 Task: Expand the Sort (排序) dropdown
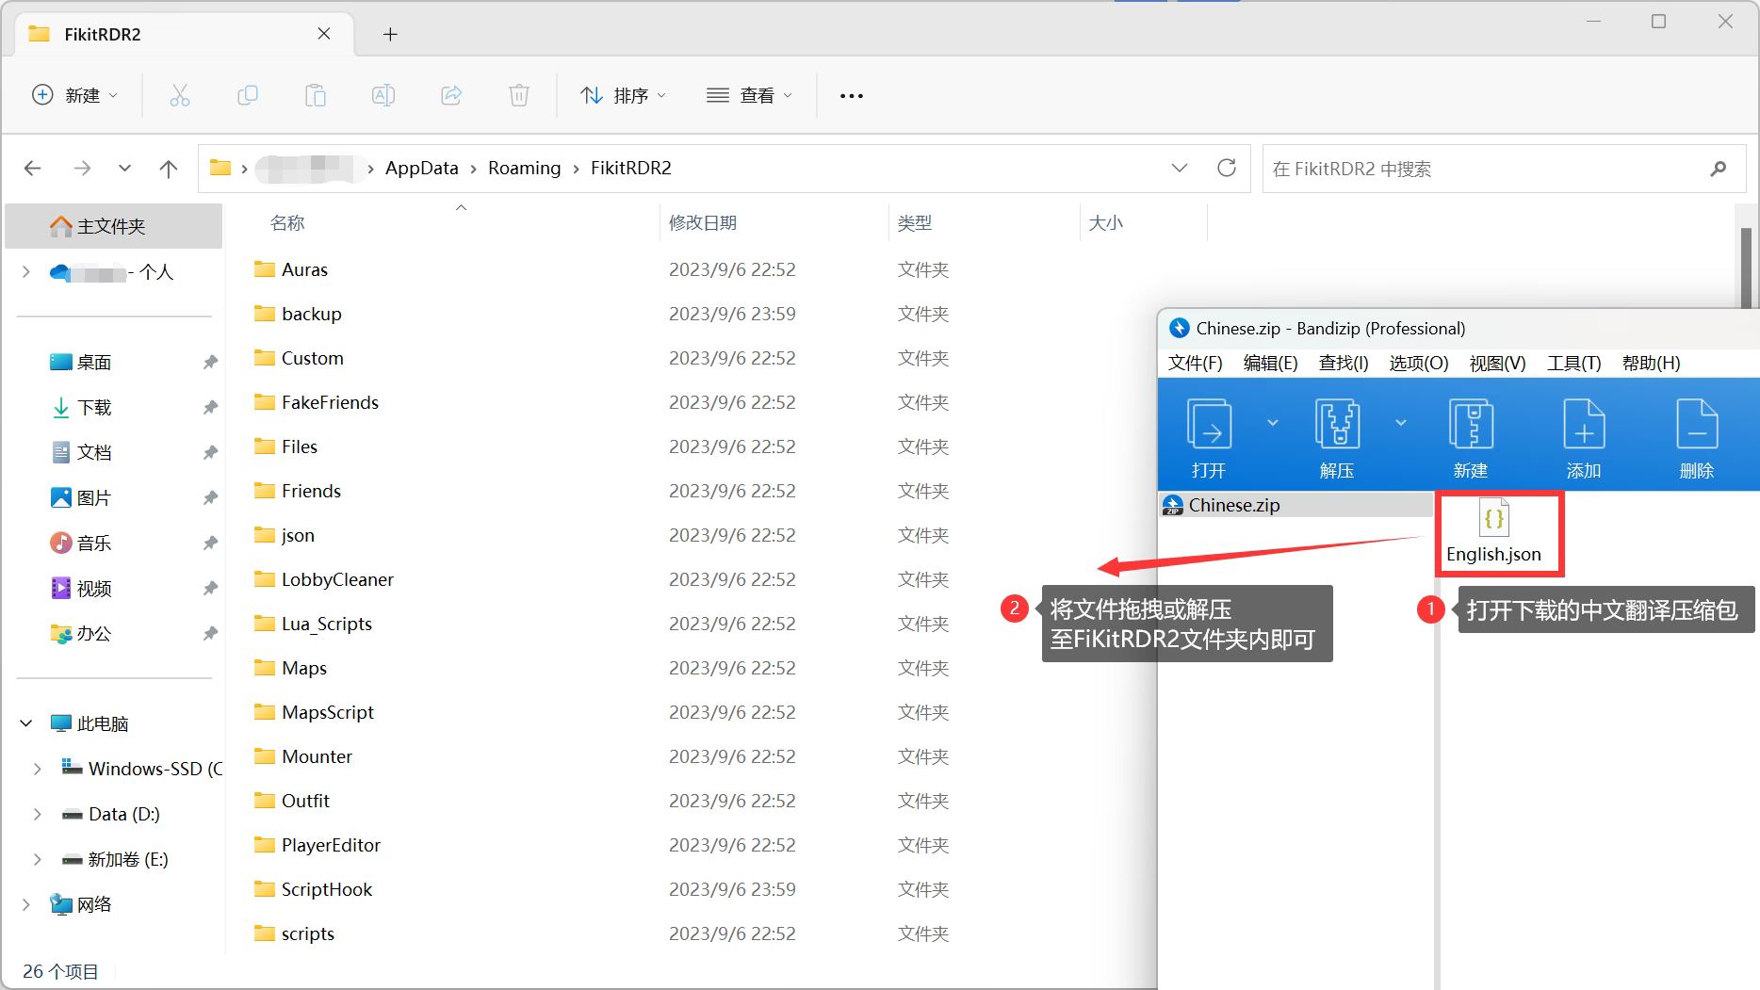[x=624, y=95]
